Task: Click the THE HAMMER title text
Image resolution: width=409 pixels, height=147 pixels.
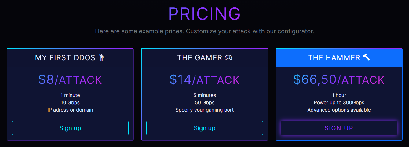Action: tap(334, 58)
